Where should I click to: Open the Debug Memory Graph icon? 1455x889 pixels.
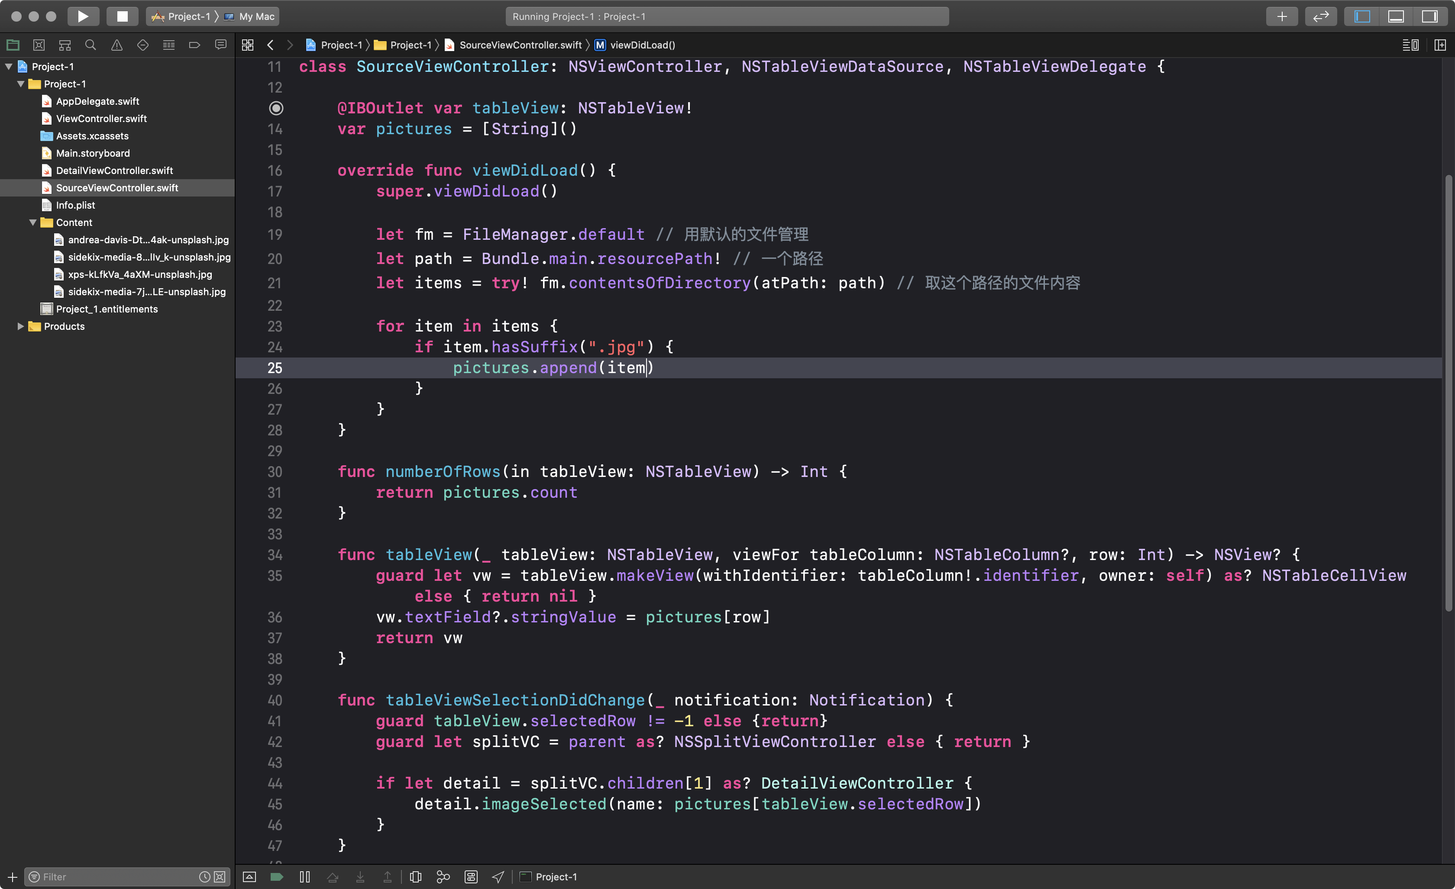[443, 876]
